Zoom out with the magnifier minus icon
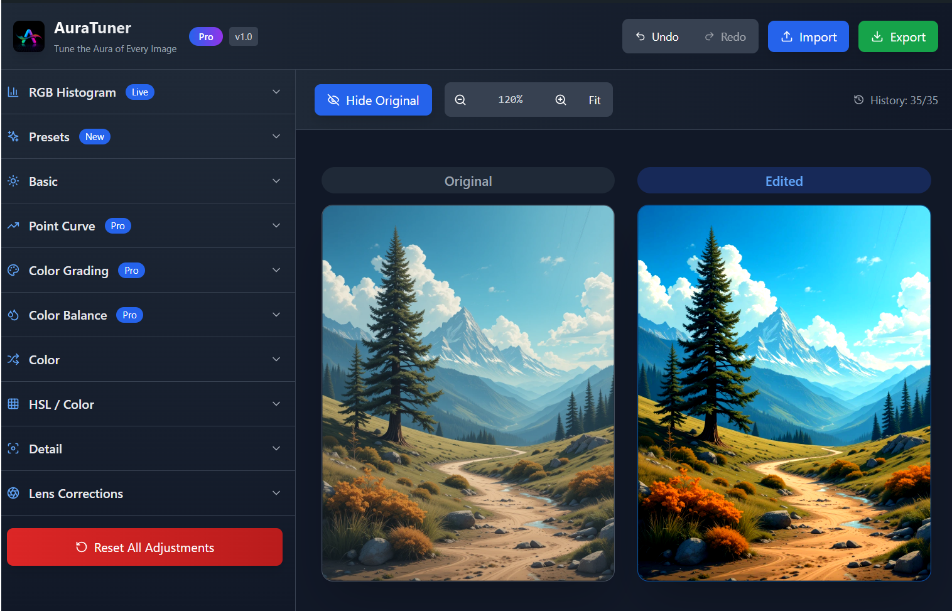952x611 pixels. tap(460, 100)
